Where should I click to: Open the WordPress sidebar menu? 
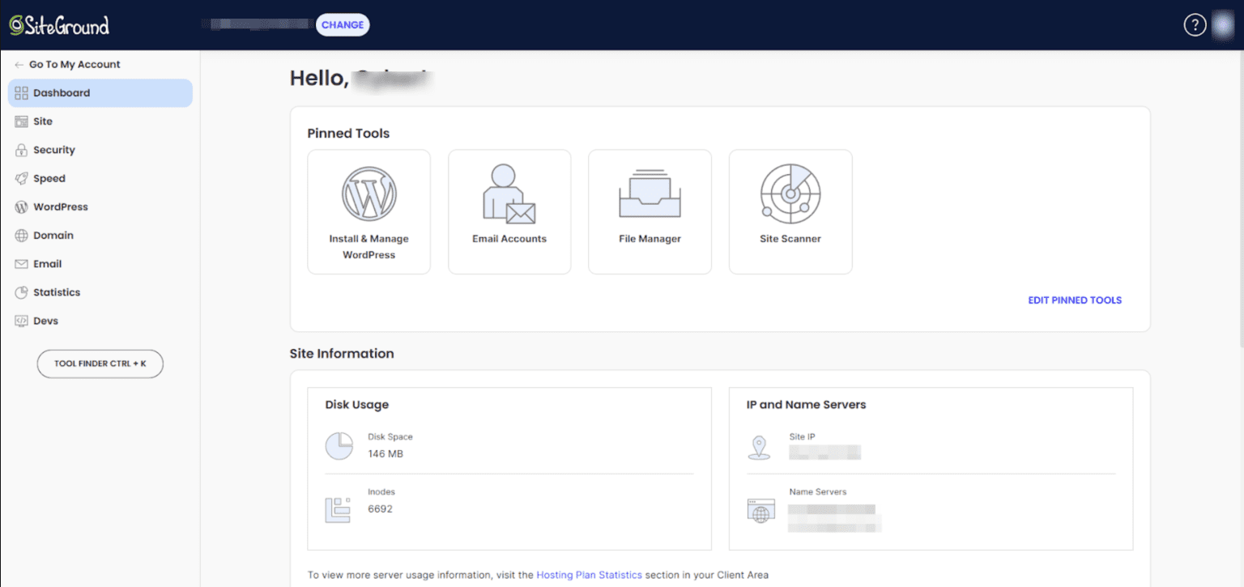point(60,207)
